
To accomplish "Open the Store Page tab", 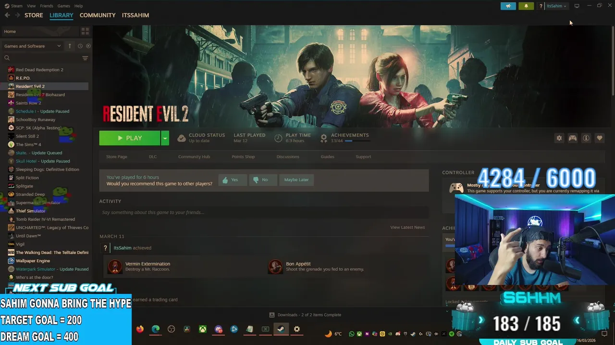I will (117, 157).
